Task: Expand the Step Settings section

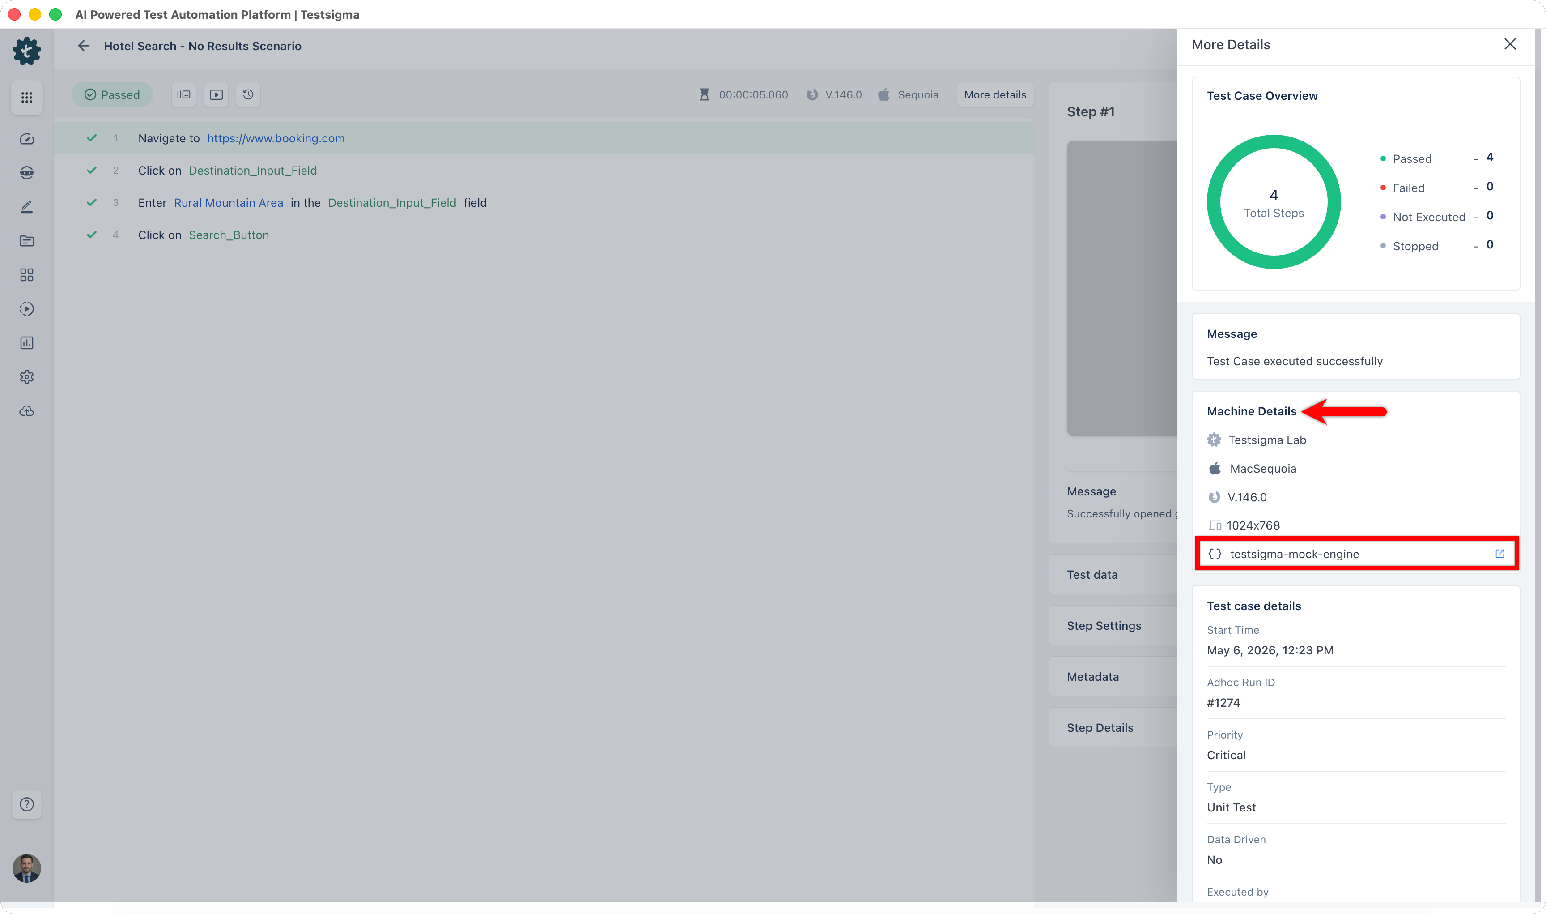Action: 1113,626
